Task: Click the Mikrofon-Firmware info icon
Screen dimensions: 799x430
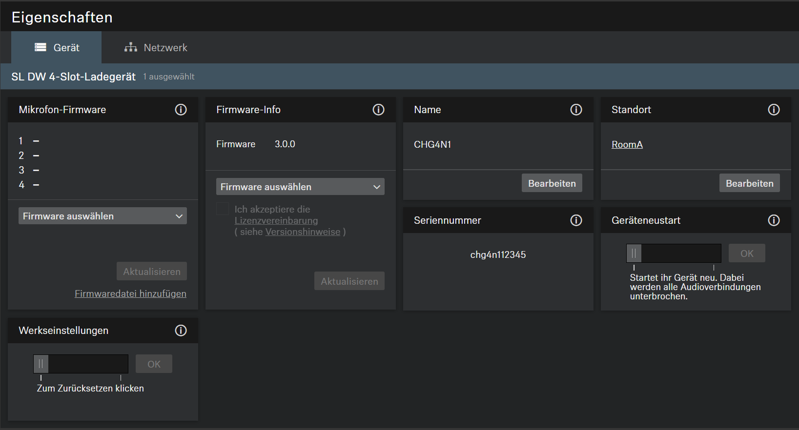Action: click(x=181, y=110)
